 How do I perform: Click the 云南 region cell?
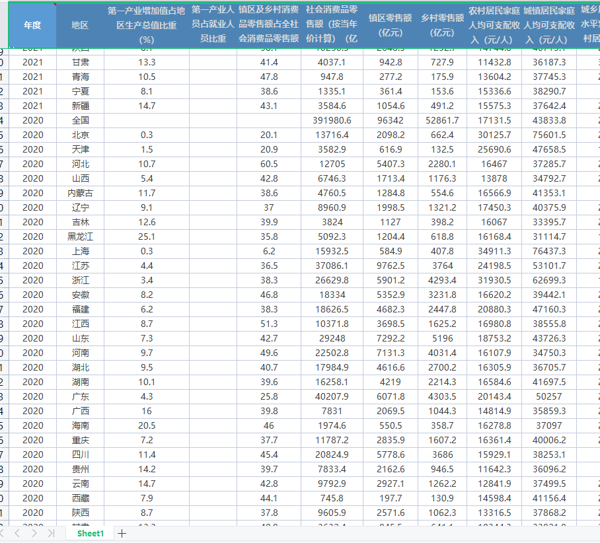[x=80, y=484]
